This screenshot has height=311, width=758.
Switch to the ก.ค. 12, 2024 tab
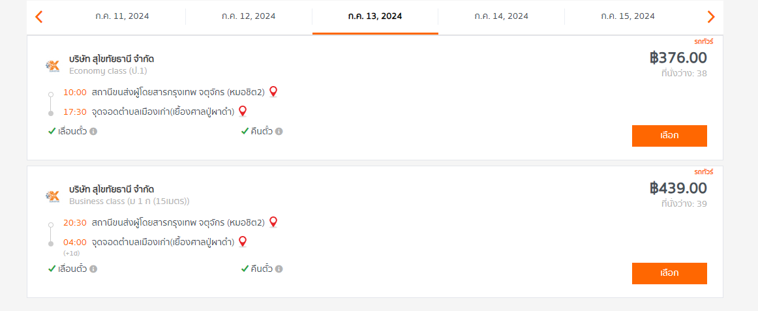249,16
